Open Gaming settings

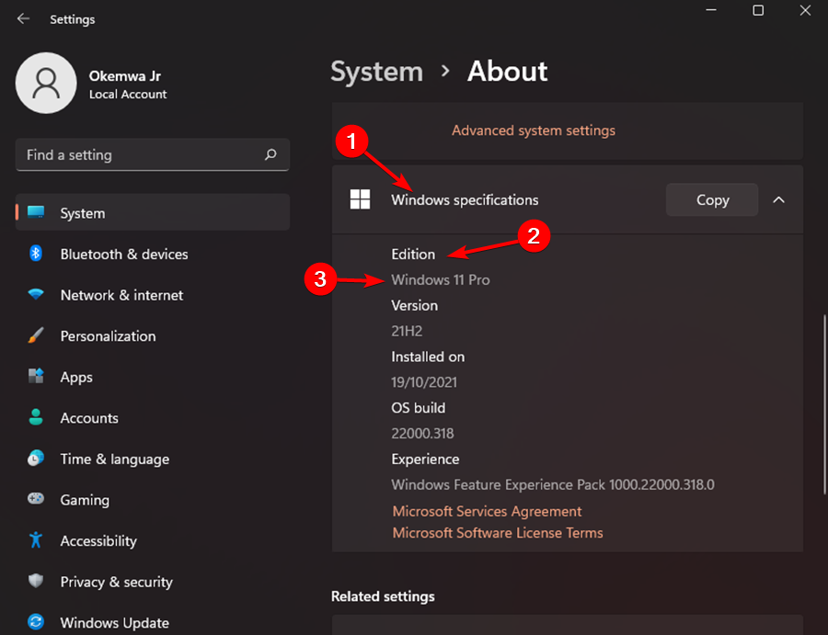coord(85,499)
